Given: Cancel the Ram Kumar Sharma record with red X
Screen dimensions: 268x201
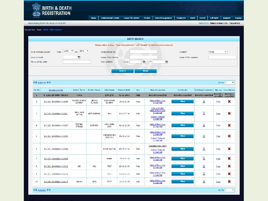Looking at the screenshot, I should 229,102.
